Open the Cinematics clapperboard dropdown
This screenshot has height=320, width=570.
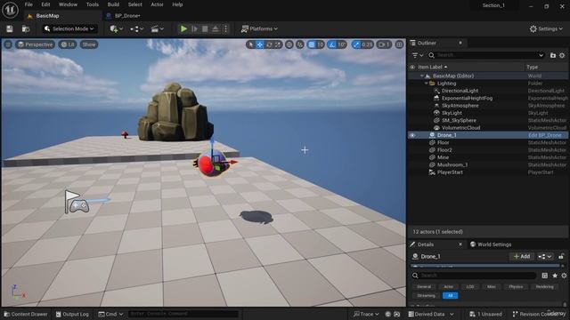click(x=158, y=28)
